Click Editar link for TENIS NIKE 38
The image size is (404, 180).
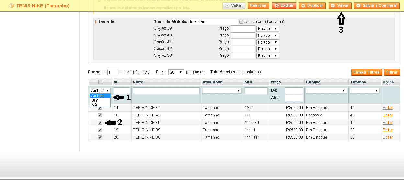(x=387, y=137)
